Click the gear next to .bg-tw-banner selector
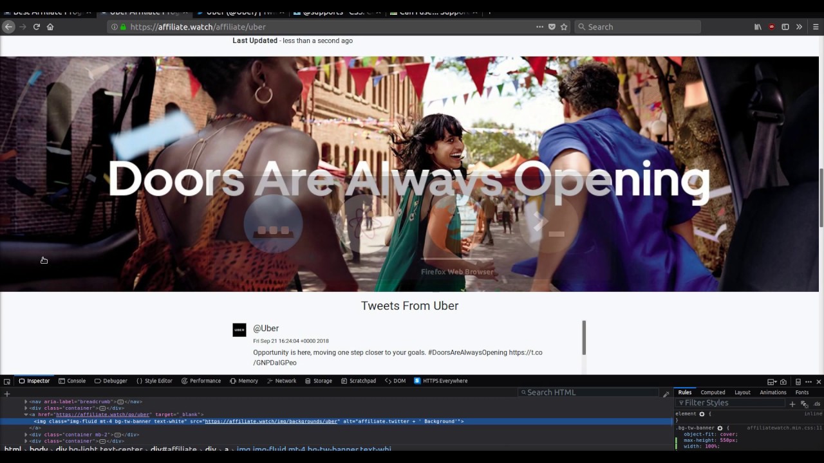The width and height of the screenshot is (824, 463). tap(720, 428)
